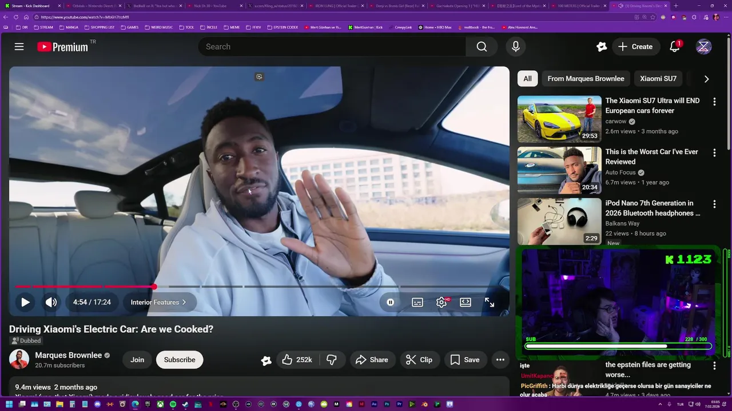Open a new browser tab

[676, 6]
